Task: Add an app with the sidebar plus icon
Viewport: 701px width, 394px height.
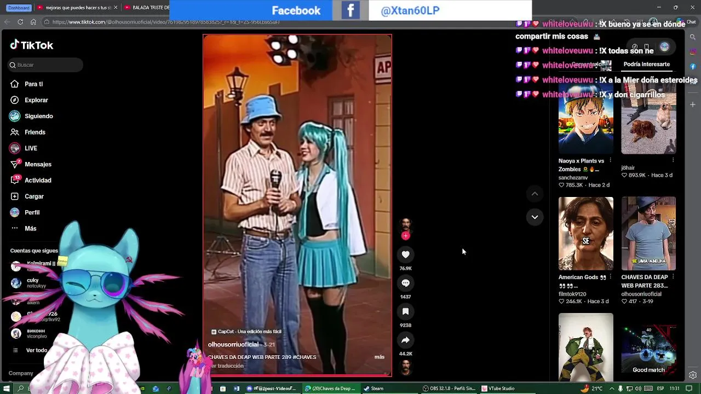Action: point(693,104)
